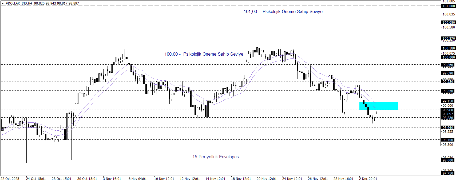Image resolution: width=456 pixels, height=182 pixels.
Task: Select the 98.640 level price tag
Action: 448,127
